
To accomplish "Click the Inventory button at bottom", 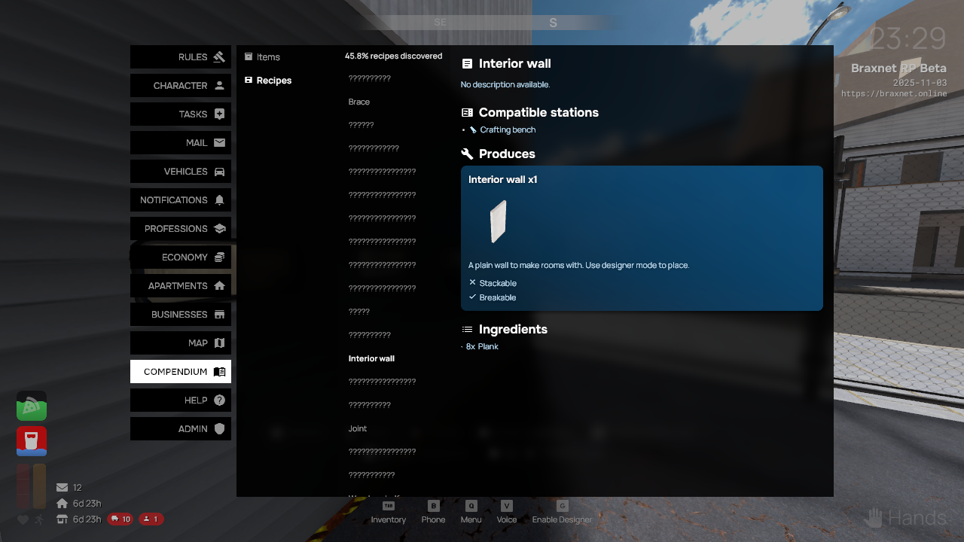I will tap(389, 513).
